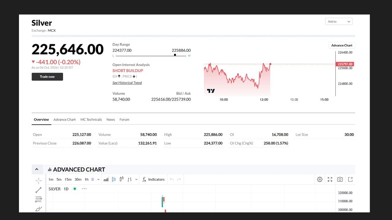Open the Advance Chart tab
392x220 pixels.
(x=64, y=119)
